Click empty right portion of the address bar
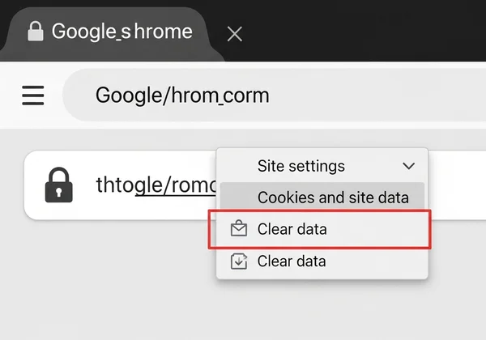Screen dimensions: 486x340 click(x=378, y=95)
